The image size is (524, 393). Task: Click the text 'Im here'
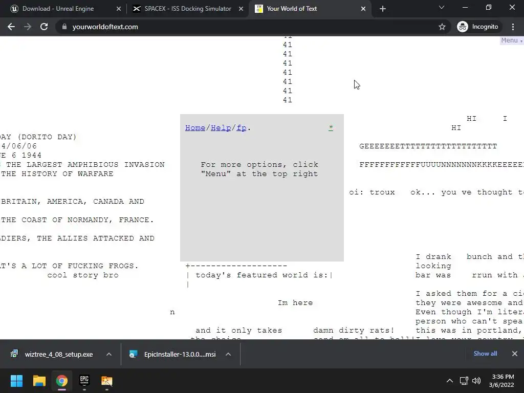(x=295, y=303)
